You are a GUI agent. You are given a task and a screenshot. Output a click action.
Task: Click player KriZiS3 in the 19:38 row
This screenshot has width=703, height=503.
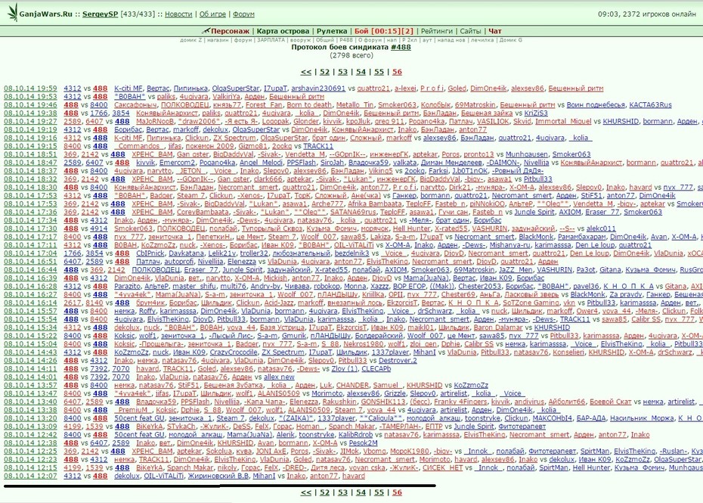pos(536,113)
